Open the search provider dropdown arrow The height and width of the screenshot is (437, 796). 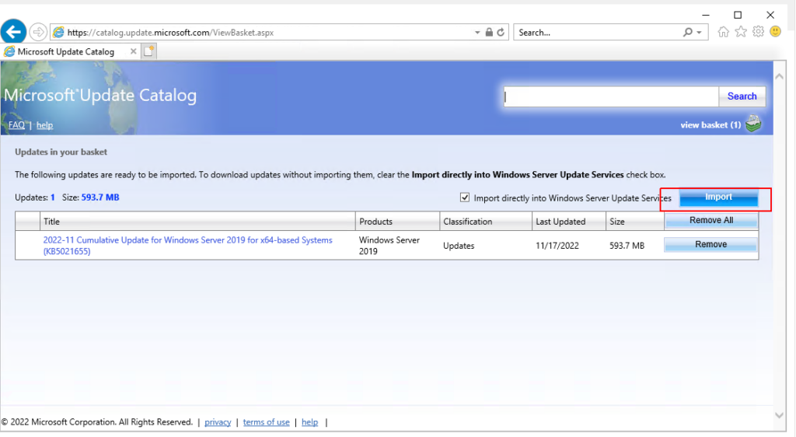point(700,33)
